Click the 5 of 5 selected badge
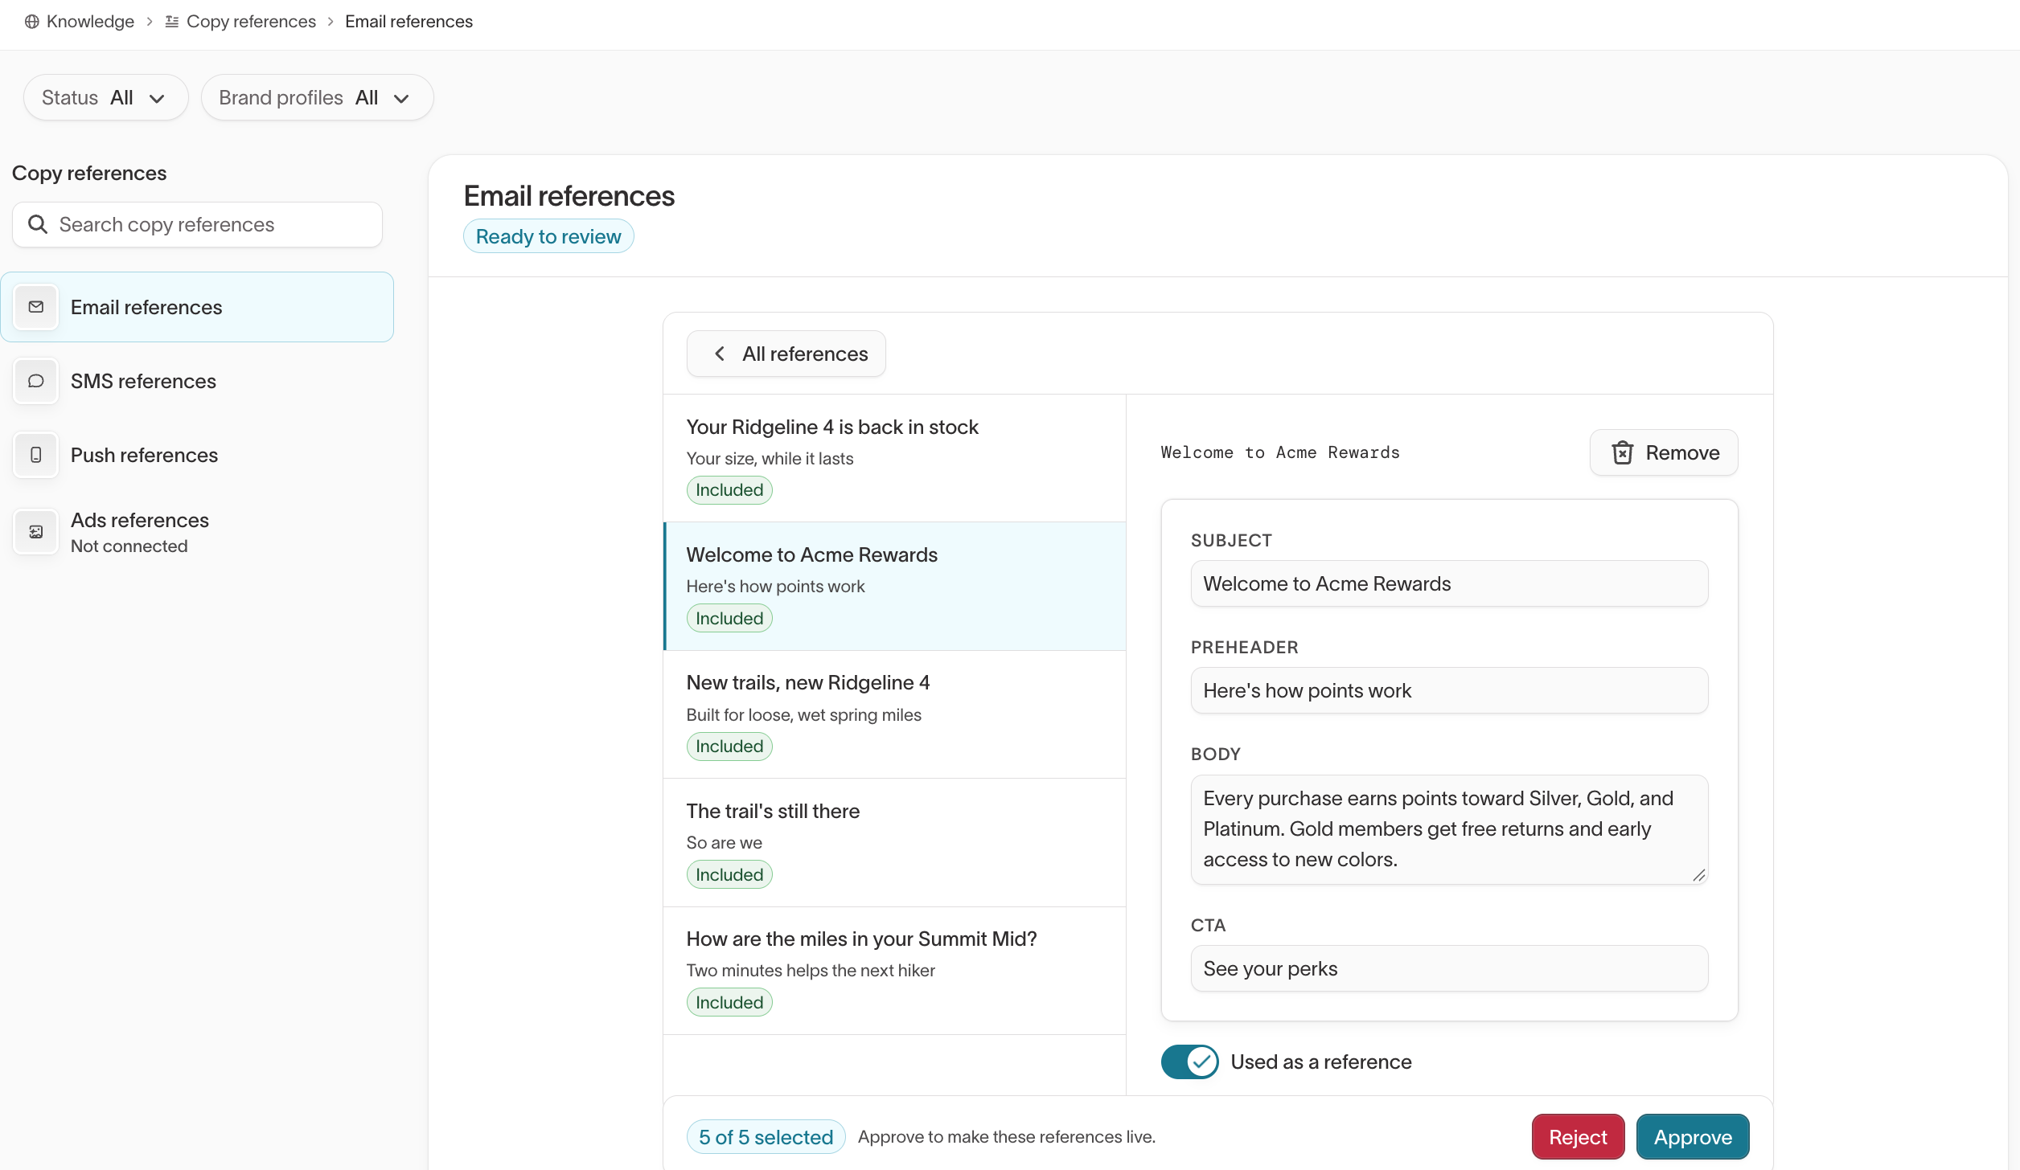The width and height of the screenshot is (2020, 1170). (766, 1136)
